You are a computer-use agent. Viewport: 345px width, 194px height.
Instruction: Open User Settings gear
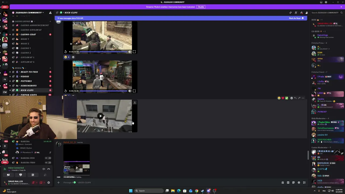[49, 183]
